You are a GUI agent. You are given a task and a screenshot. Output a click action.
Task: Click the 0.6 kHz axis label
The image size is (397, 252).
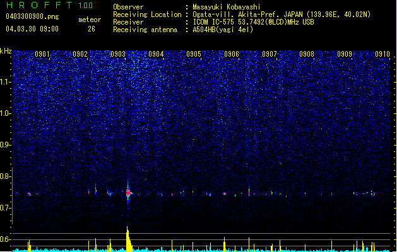point(6,239)
